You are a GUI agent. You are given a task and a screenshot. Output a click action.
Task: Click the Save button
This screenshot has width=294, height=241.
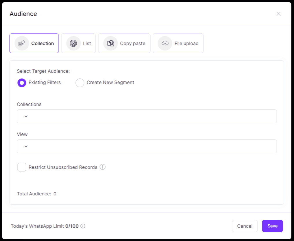pyautogui.click(x=272, y=226)
